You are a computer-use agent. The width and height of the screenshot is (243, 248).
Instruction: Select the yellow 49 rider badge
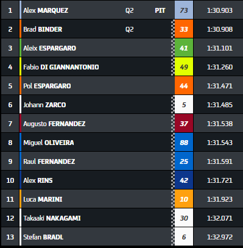coord(184,66)
